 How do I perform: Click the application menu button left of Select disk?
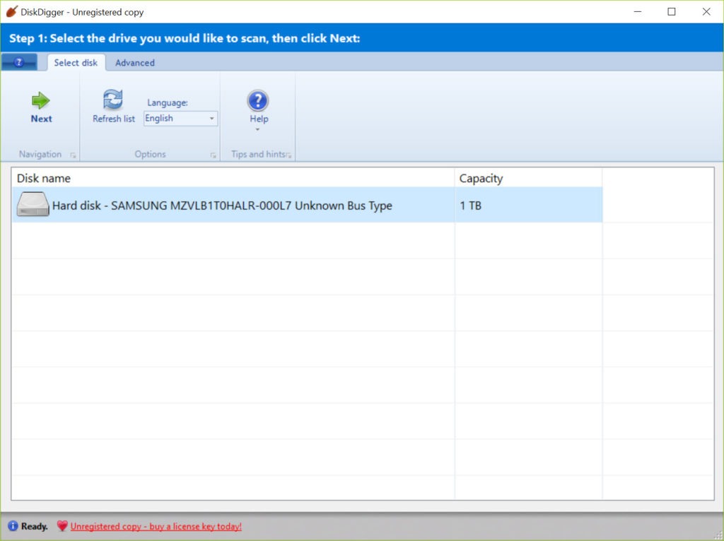19,62
